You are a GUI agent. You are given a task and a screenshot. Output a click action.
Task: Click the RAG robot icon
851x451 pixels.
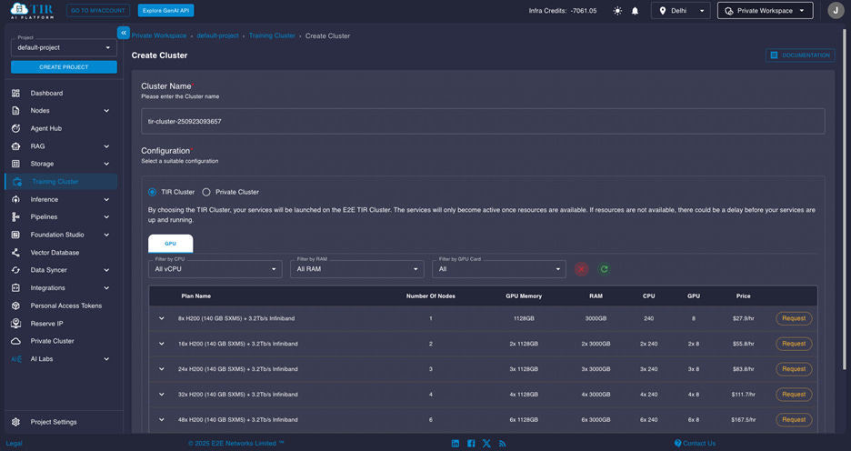(x=15, y=146)
